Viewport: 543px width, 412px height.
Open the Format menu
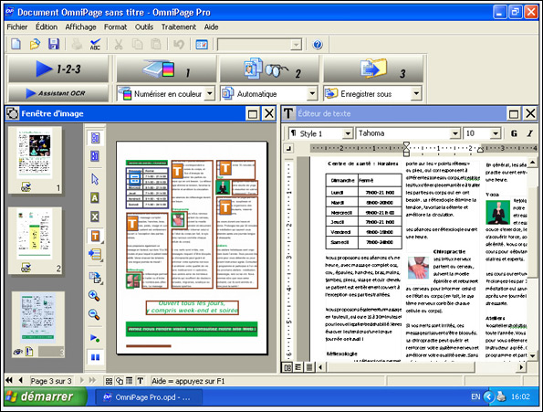[115, 27]
